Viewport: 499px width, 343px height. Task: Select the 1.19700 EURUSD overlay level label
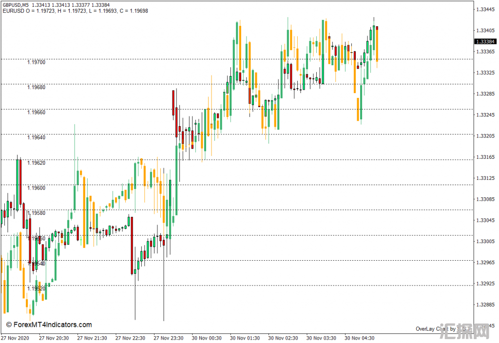(x=36, y=62)
